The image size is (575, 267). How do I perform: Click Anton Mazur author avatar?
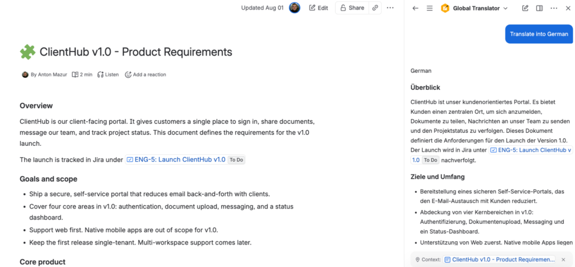coord(25,75)
